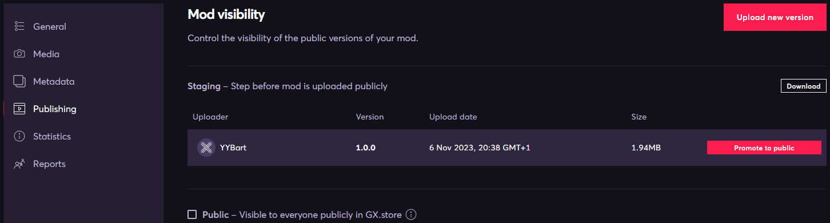Open the Media section
The width and height of the screenshot is (830, 223).
46,54
